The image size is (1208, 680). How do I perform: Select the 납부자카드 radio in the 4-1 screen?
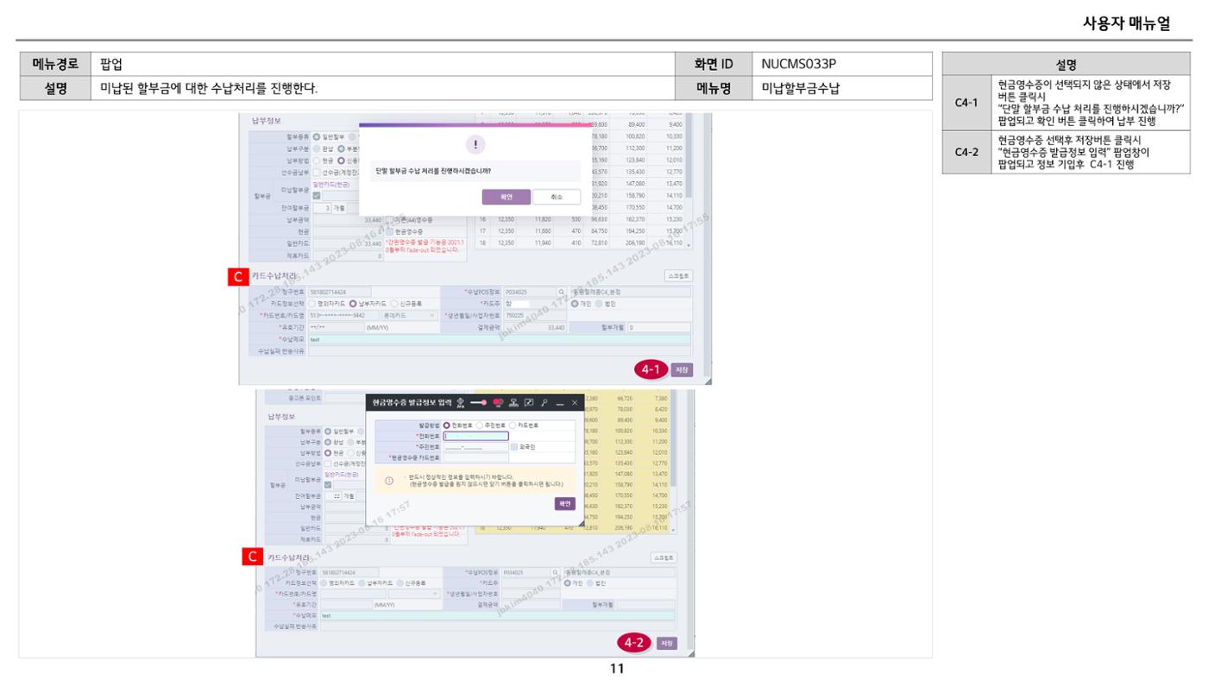tap(353, 304)
